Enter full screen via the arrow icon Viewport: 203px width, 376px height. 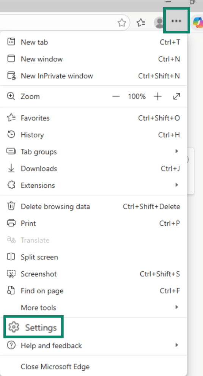(176, 96)
